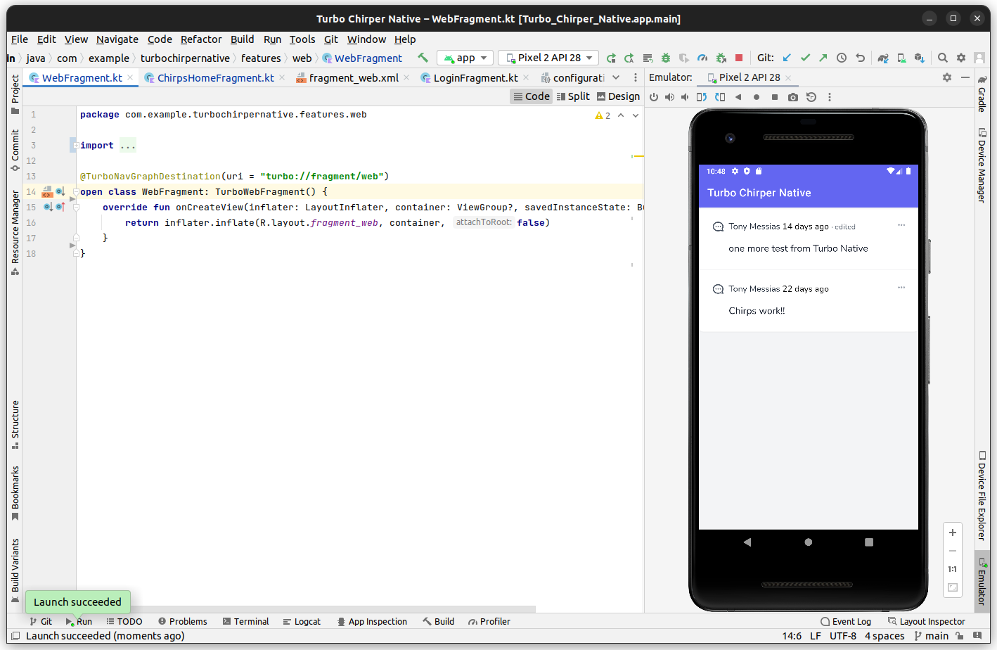Screen dimensions: 997x650
Task: Open the Device Manager toolbar icon
Action: coord(901,58)
